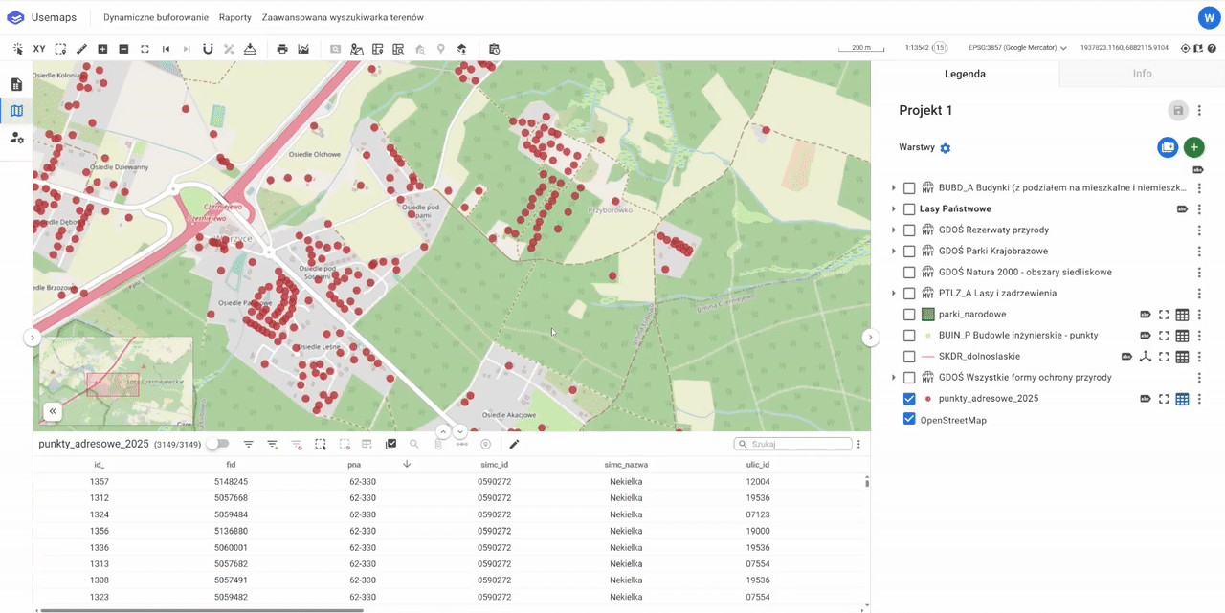Expand the Lasy Państwowe layer group
Viewport: 1225px width, 613px height.
[894, 209]
